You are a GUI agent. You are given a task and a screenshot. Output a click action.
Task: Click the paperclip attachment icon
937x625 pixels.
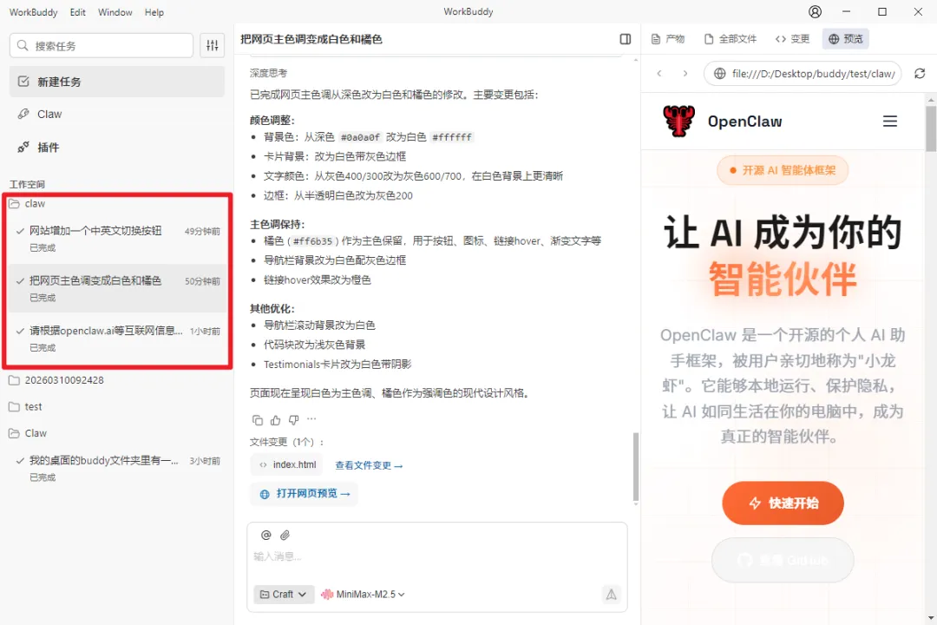tap(285, 536)
